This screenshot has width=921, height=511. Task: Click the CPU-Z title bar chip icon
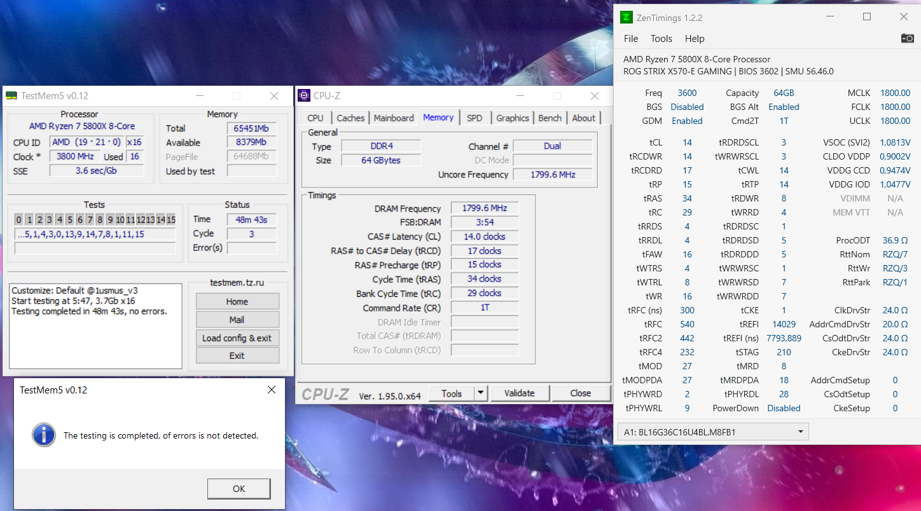coord(305,96)
